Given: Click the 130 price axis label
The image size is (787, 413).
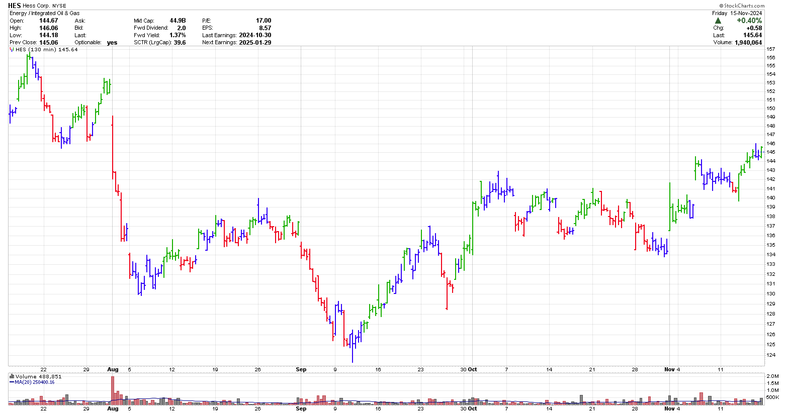Looking at the screenshot, I should click(x=770, y=293).
